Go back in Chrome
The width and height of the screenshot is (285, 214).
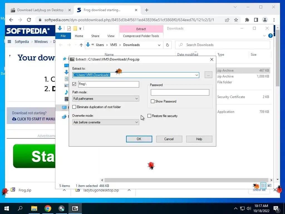pos(11,20)
